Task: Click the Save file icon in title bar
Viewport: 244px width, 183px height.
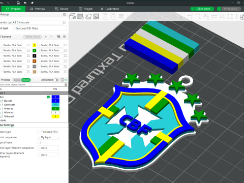Action: [x=18, y=3]
